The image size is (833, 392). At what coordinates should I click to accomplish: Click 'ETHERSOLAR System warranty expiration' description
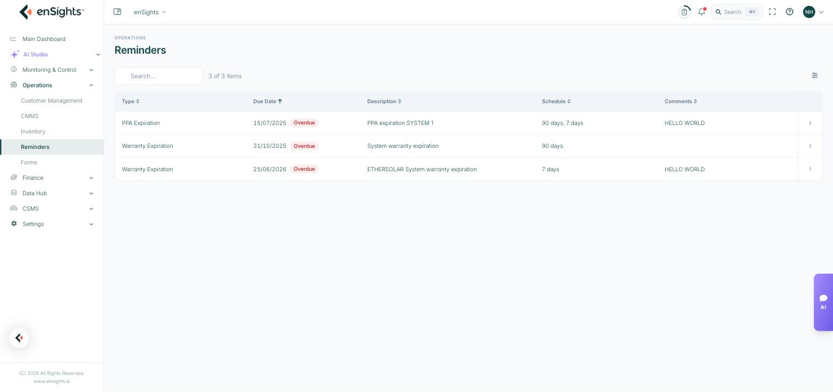click(422, 169)
